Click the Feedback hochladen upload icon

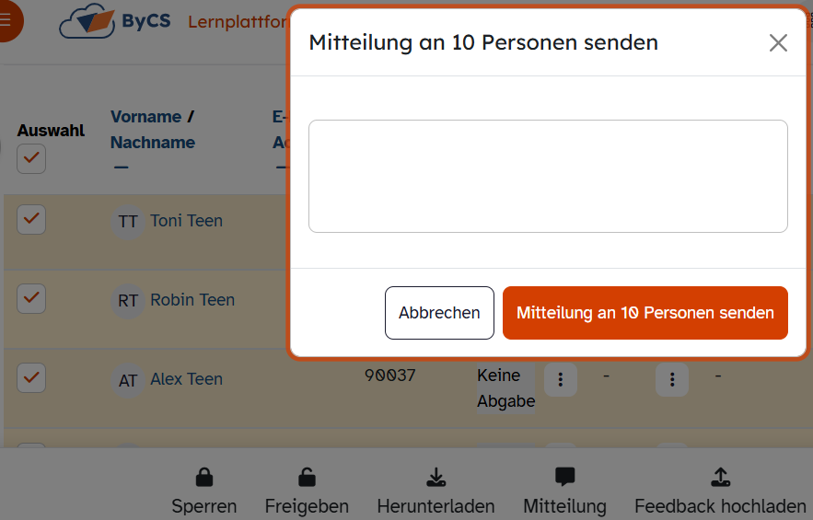pyautogui.click(x=721, y=477)
